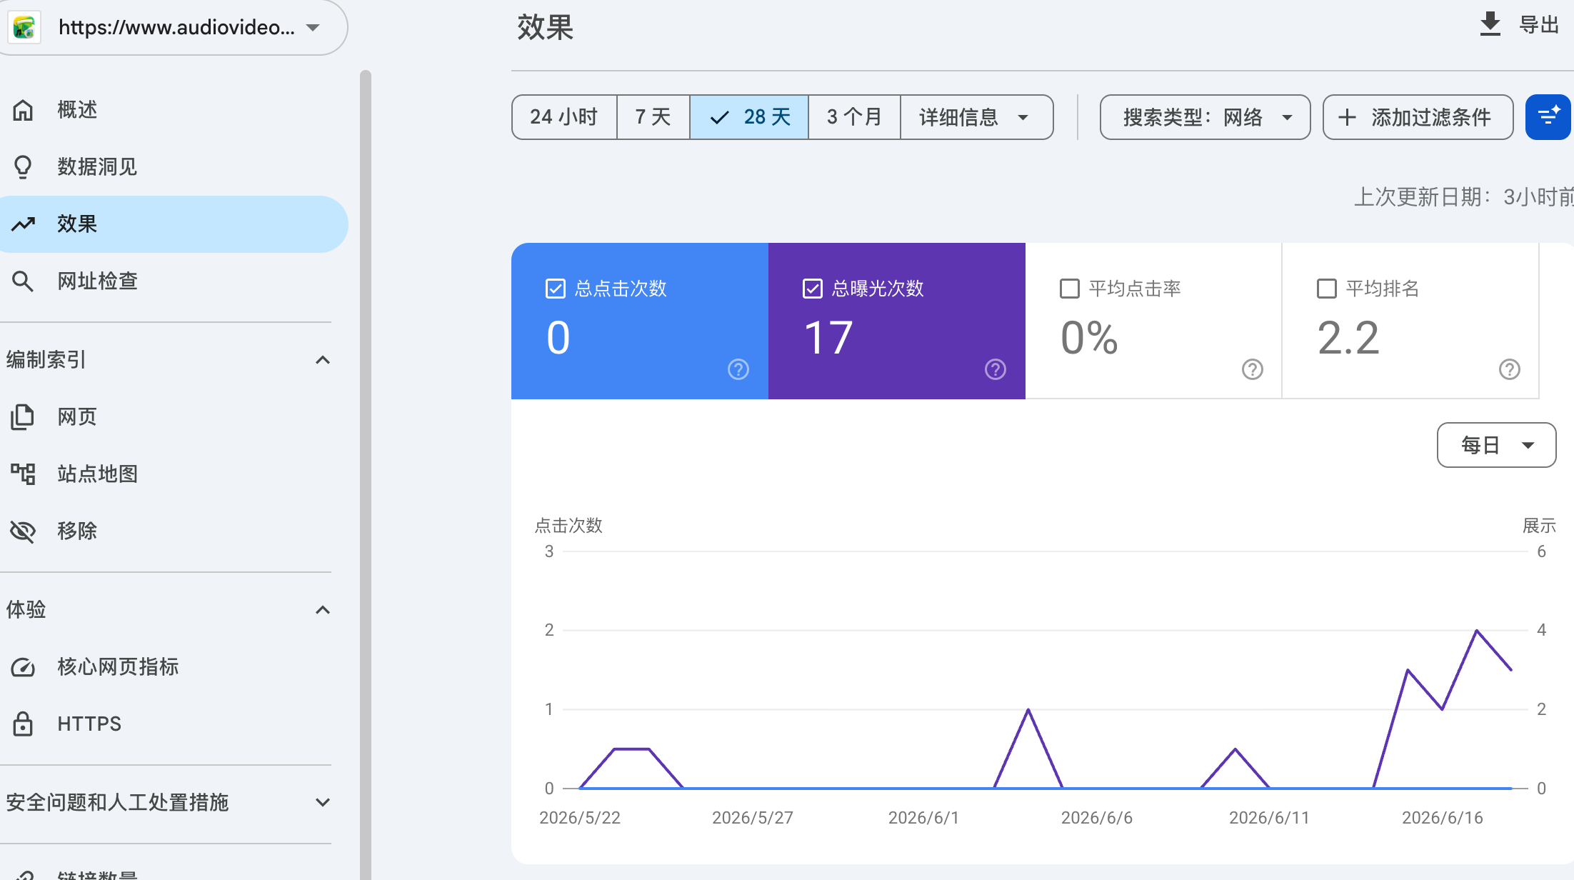Select the 3 个月 date range
Screen dimensions: 1574x880
point(854,117)
